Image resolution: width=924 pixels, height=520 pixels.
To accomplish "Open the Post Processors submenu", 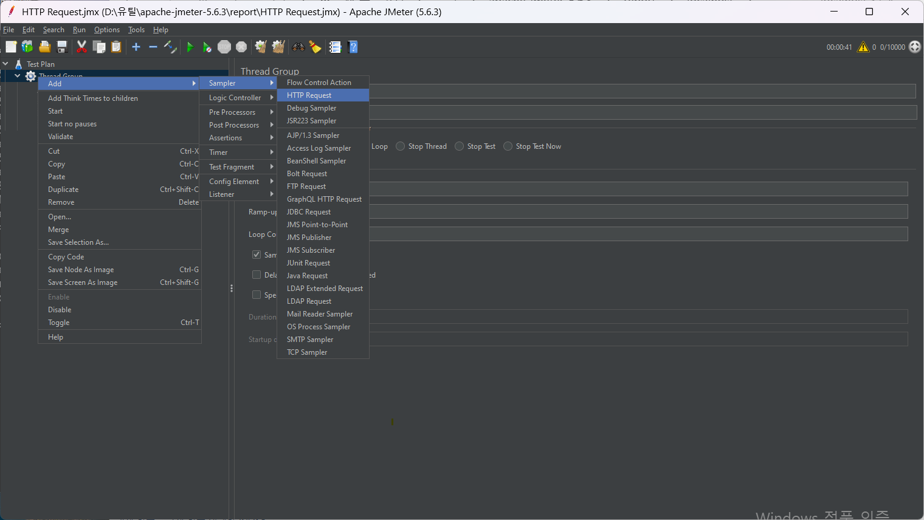I will click(x=238, y=125).
